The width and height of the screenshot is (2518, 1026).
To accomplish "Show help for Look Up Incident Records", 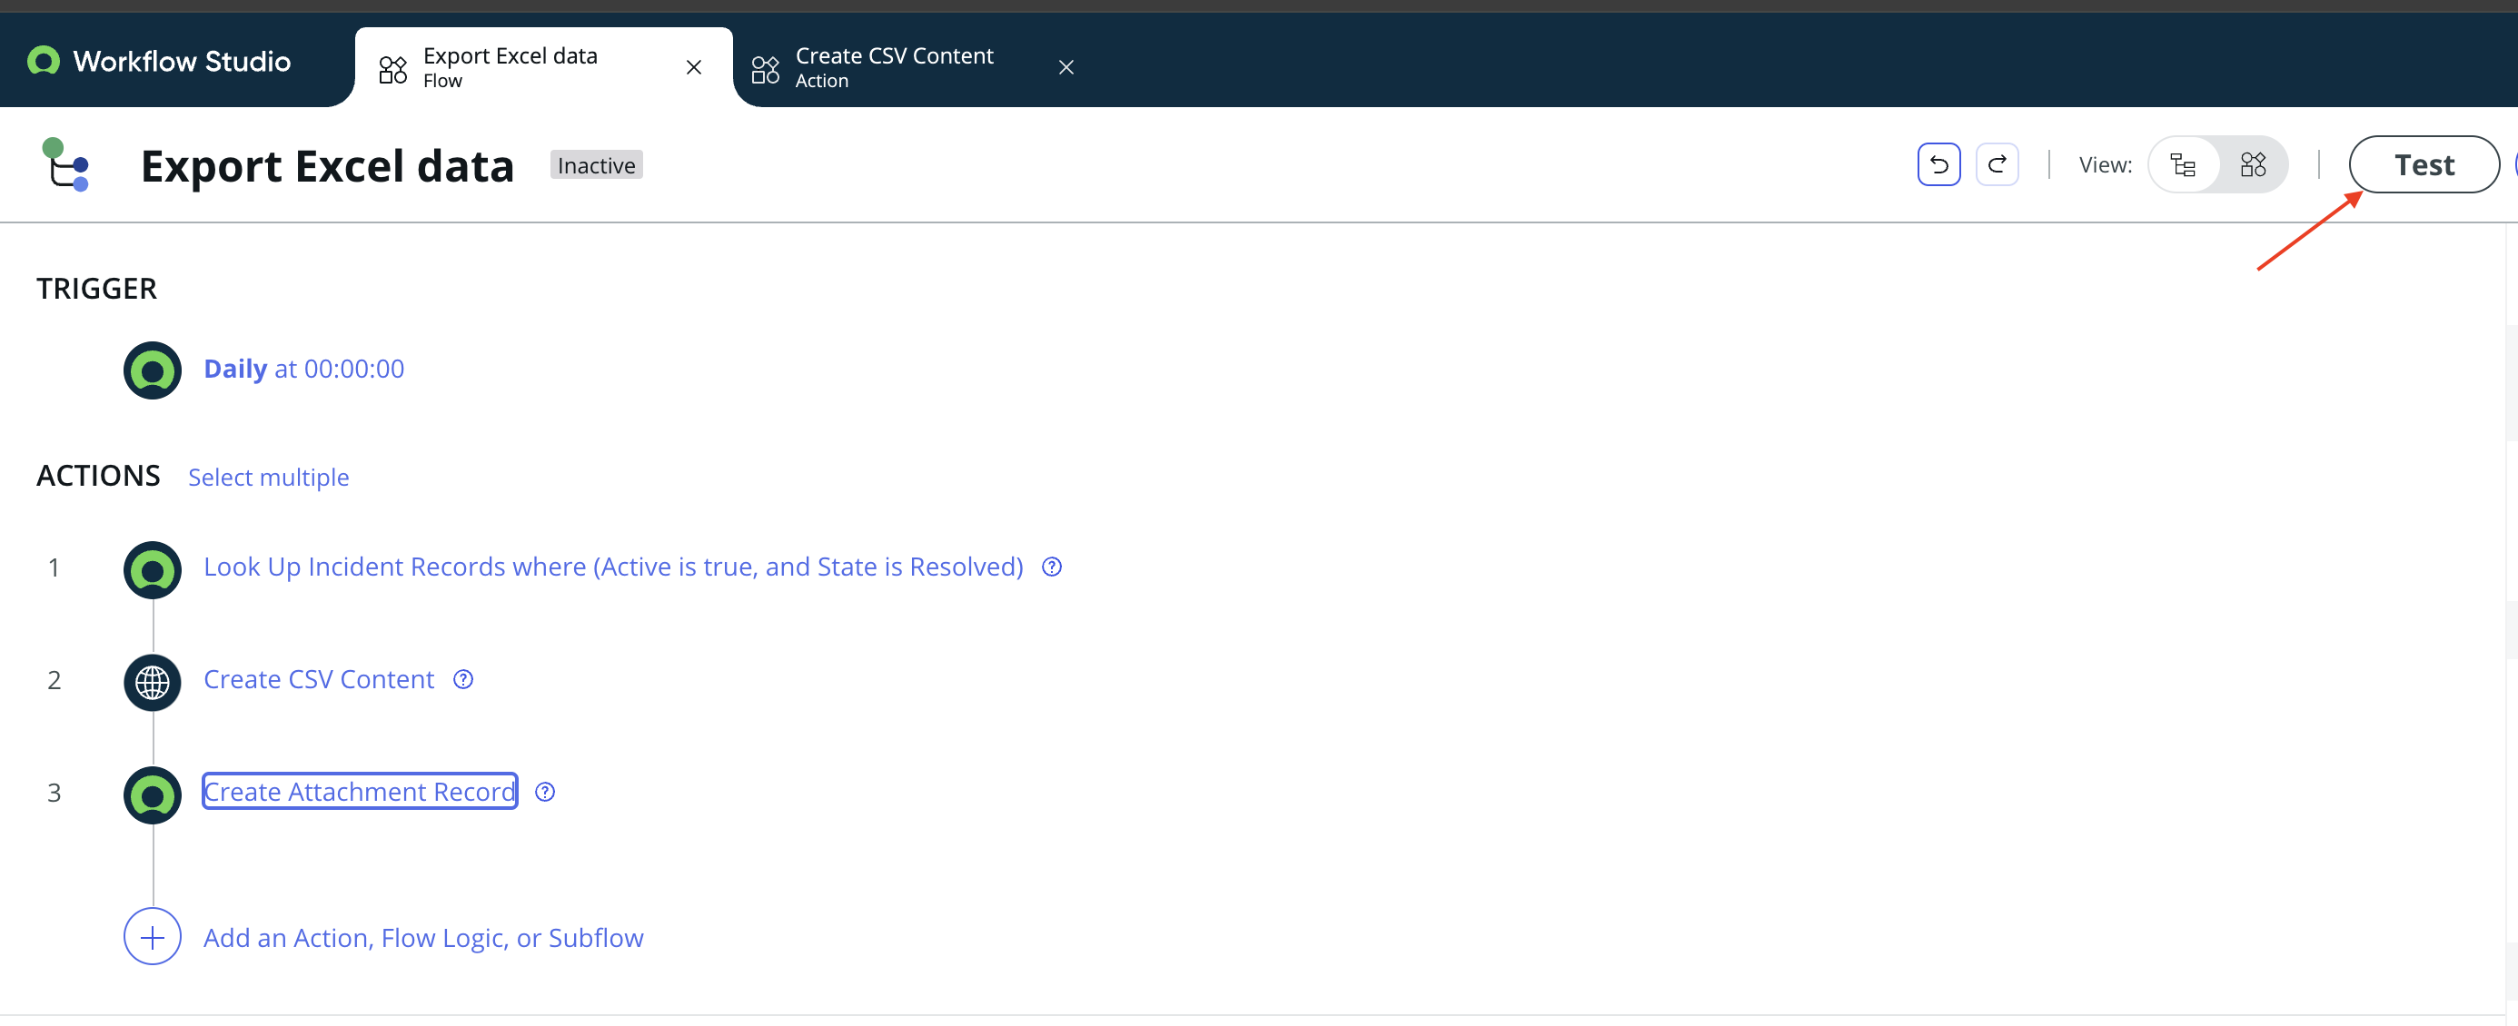I will click(x=1052, y=567).
